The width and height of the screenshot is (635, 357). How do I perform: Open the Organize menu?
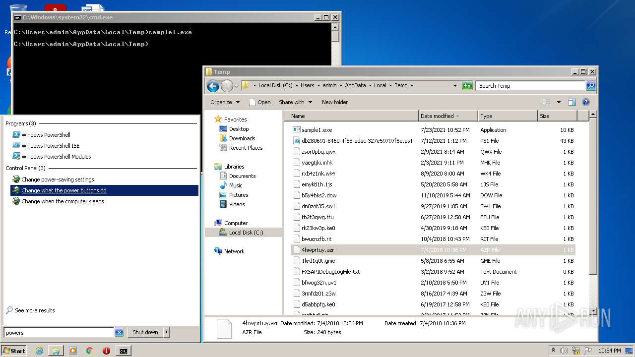coord(225,102)
